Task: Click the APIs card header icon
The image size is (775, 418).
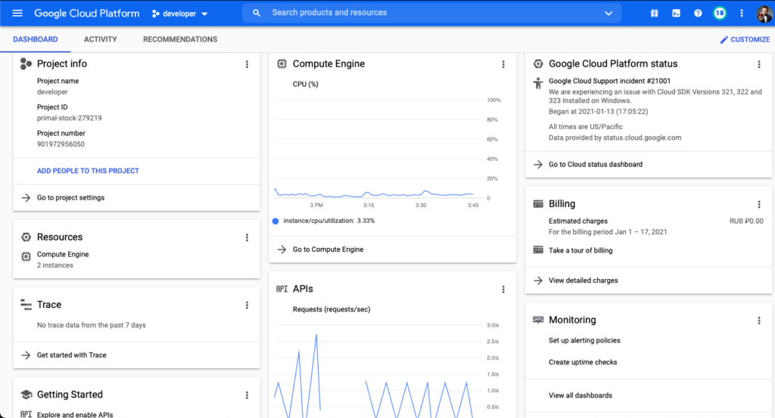Action: tap(282, 289)
